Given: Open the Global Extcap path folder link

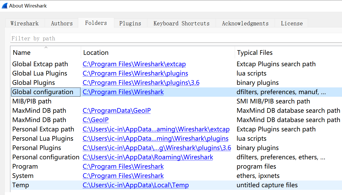Looking at the screenshot, I should click(x=134, y=64).
